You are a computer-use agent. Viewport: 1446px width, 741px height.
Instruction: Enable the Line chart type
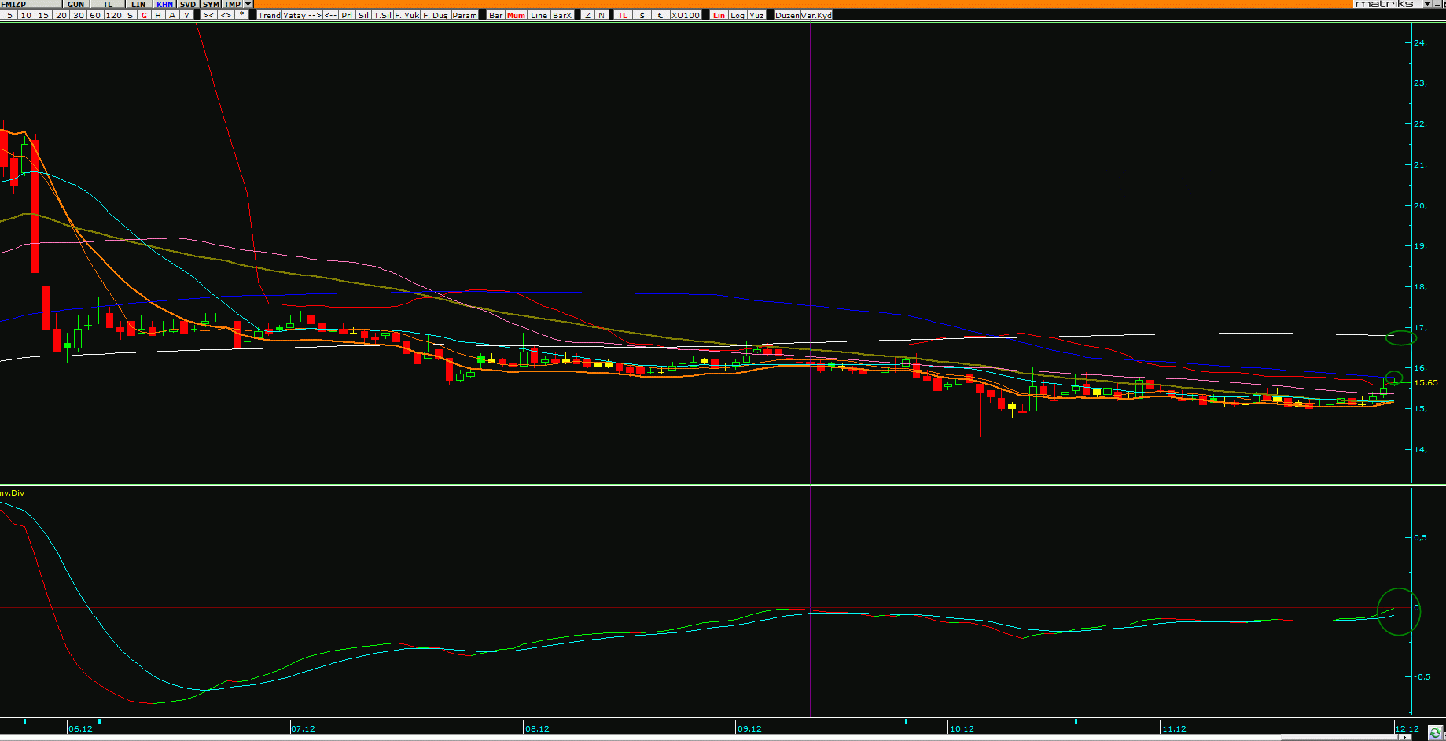[539, 15]
